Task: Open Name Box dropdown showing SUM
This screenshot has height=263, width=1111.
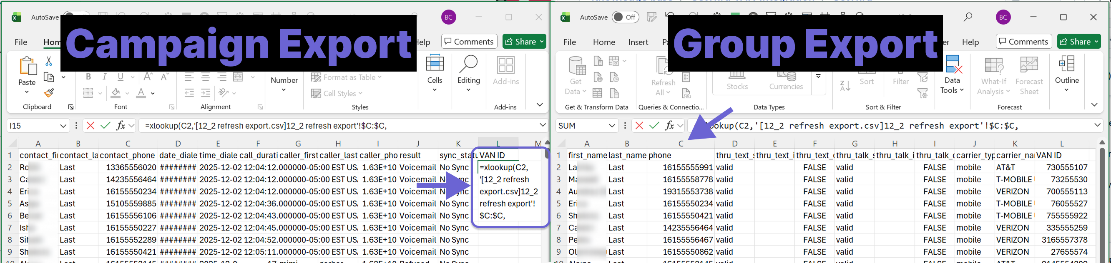Action: pos(612,126)
